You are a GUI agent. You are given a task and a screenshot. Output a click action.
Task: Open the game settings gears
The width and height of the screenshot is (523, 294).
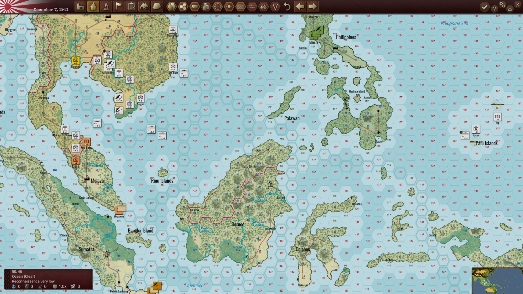coord(502,5)
